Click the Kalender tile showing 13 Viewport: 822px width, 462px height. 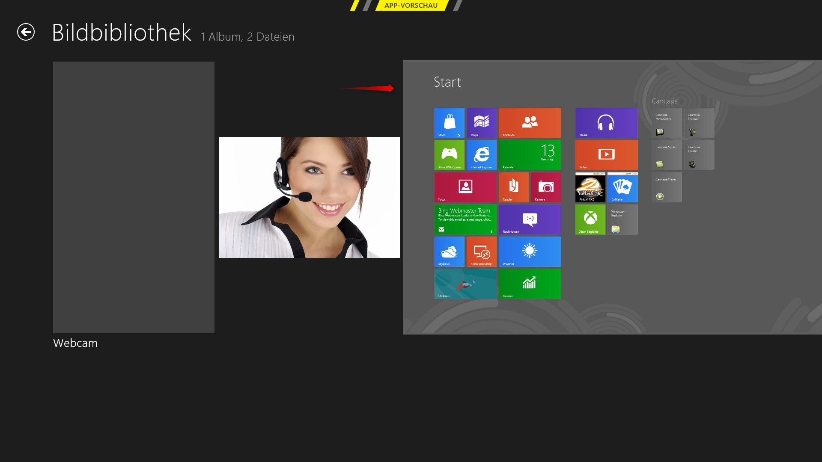point(530,154)
